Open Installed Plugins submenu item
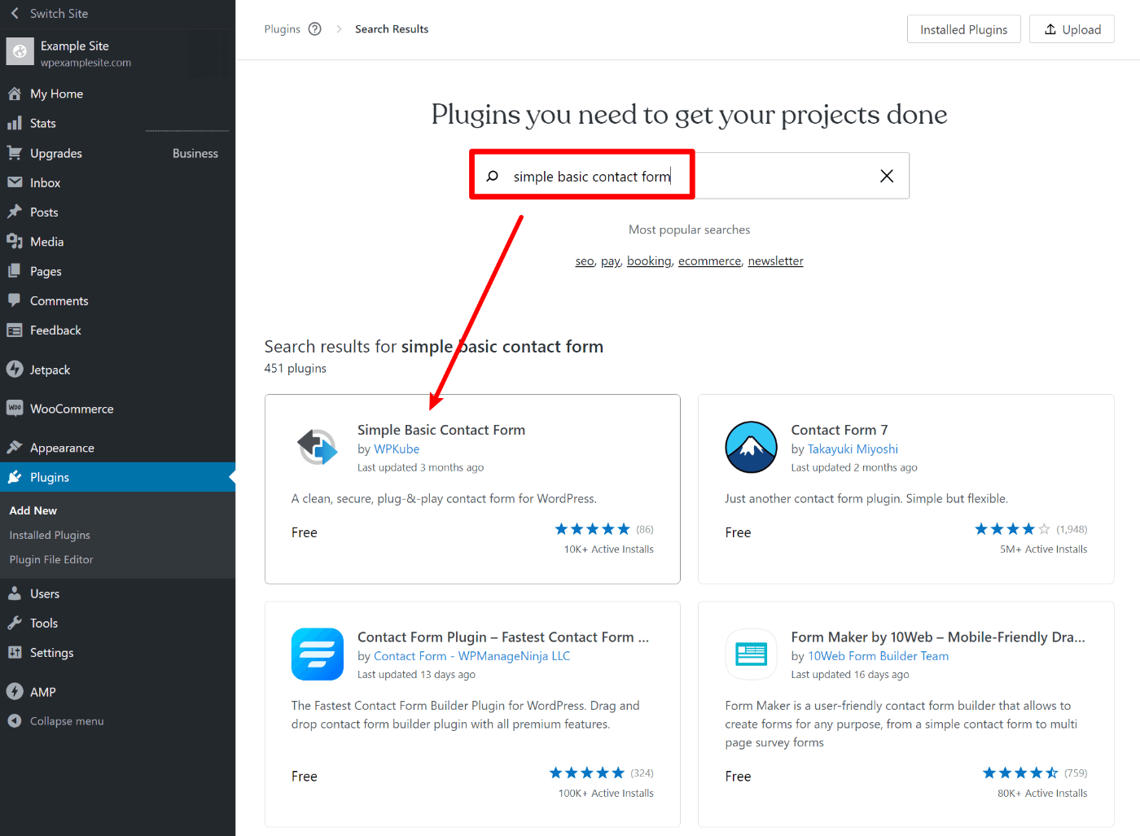1140x836 pixels. click(50, 535)
